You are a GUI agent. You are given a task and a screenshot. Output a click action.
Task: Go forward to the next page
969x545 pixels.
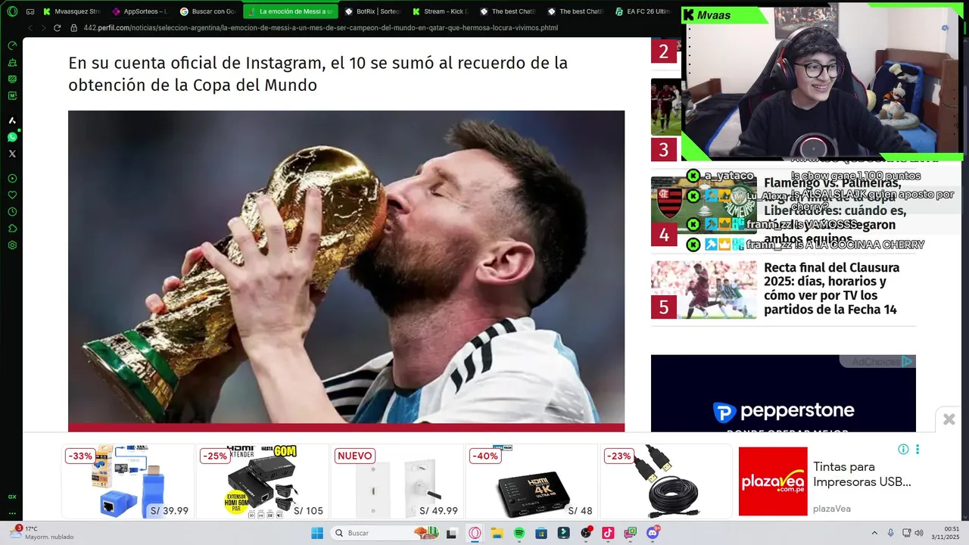[x=43, y=28]
